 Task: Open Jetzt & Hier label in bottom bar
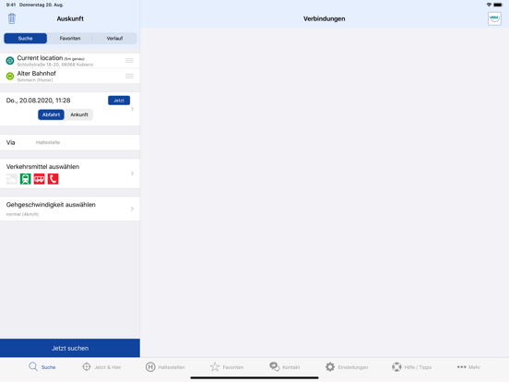[x=108, y=367]
